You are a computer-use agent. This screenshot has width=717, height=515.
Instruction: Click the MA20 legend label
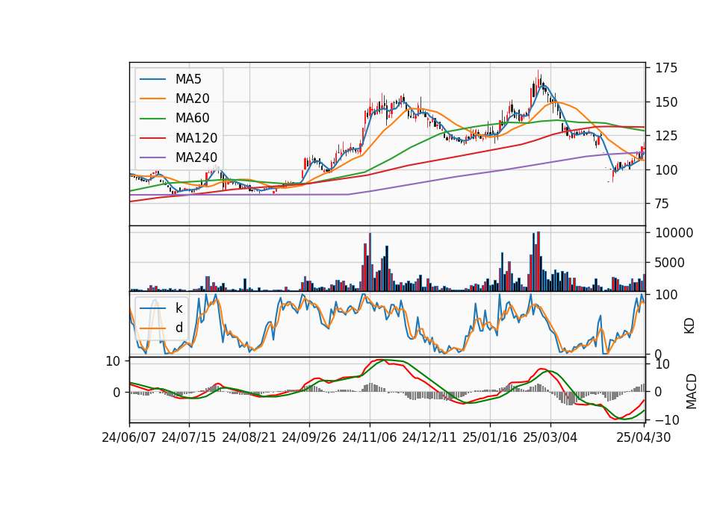click(x=193, y=99)
